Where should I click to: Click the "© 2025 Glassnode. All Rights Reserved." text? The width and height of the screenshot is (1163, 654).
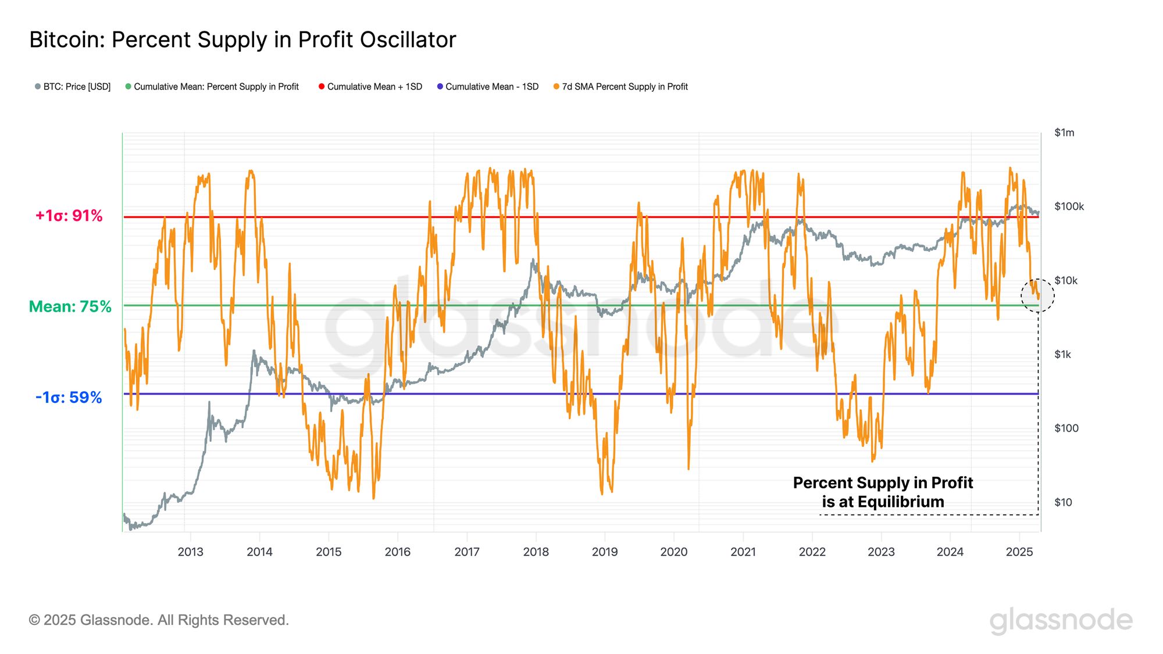(x=159, y=620)
